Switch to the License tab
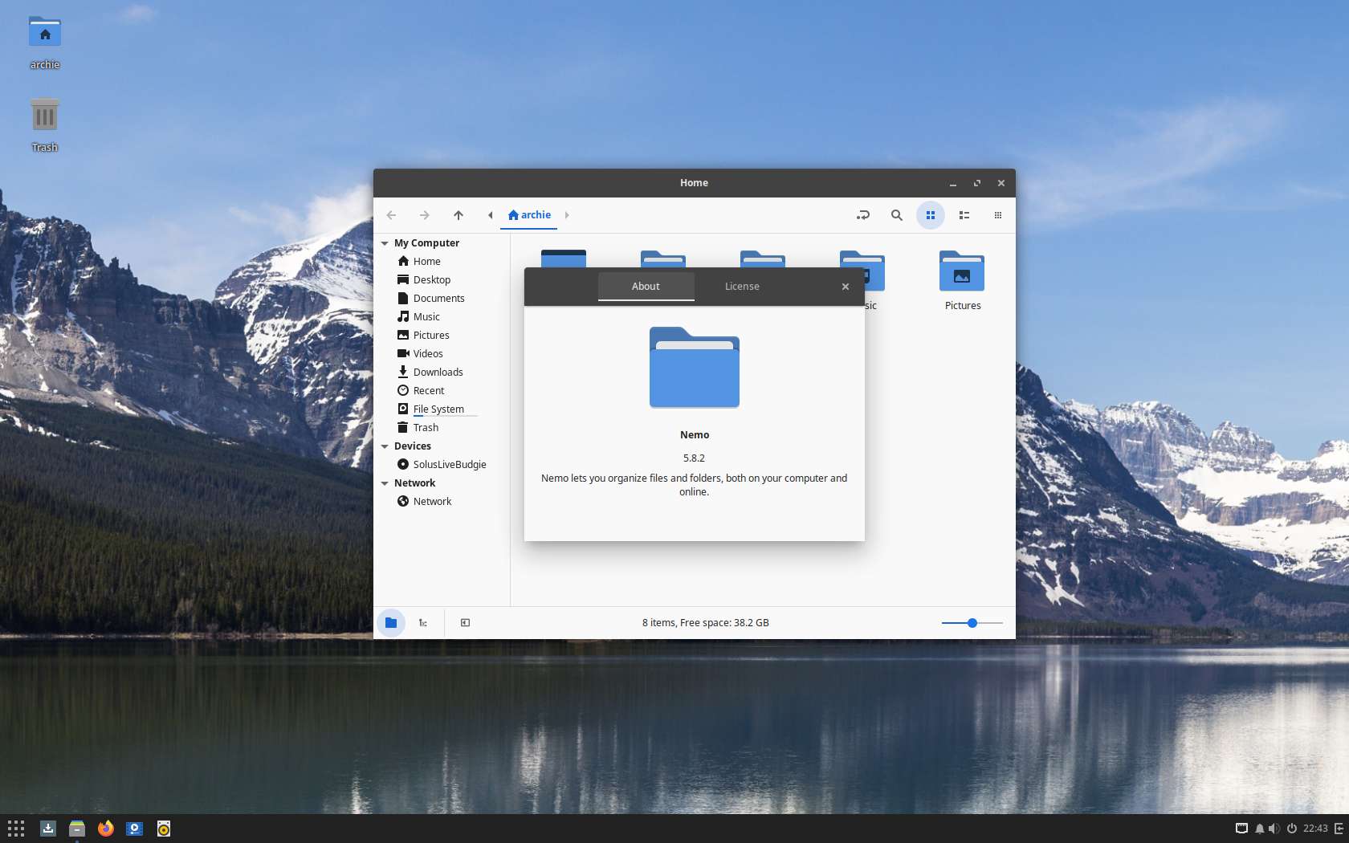The height and width of the screenshot is (843, 1349). click(x=742, y=287)
